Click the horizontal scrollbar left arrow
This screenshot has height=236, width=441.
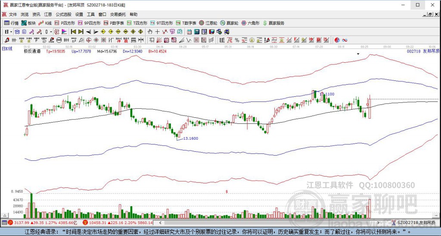click(160, 223)
